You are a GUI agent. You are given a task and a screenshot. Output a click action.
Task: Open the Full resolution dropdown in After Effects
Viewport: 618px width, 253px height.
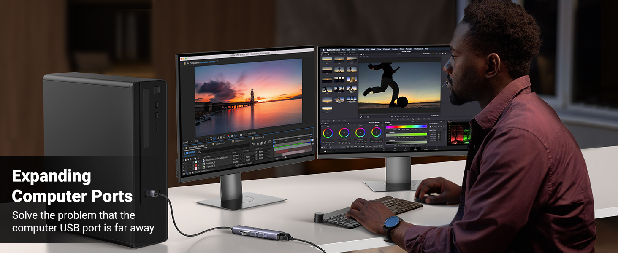(x=201, y=140)
